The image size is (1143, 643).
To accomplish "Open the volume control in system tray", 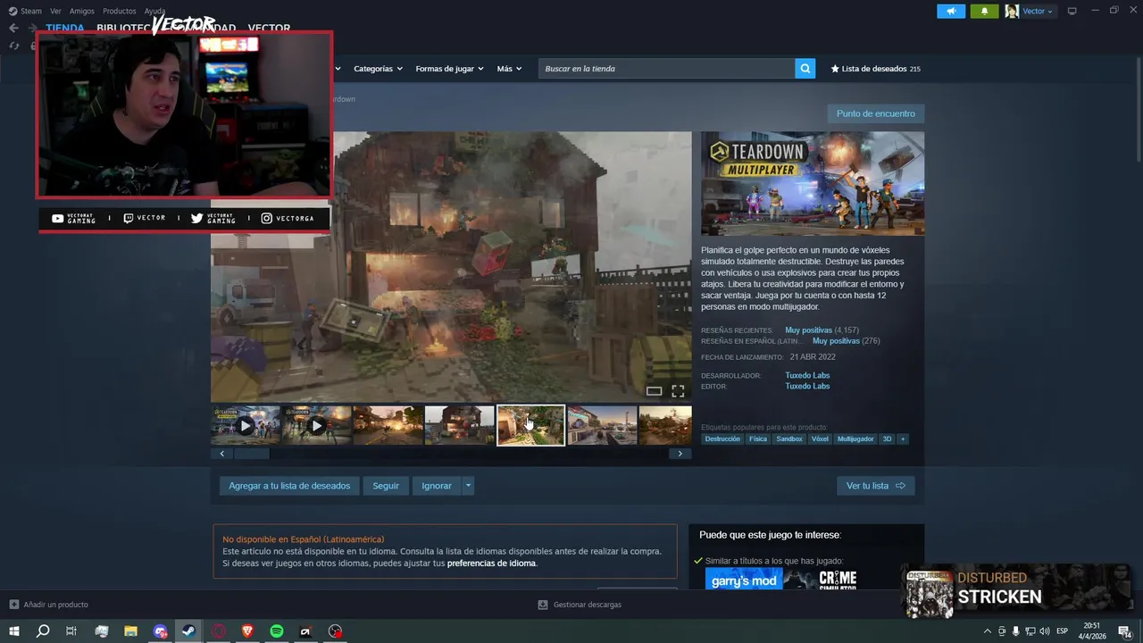I will [x=1045, y=631].
